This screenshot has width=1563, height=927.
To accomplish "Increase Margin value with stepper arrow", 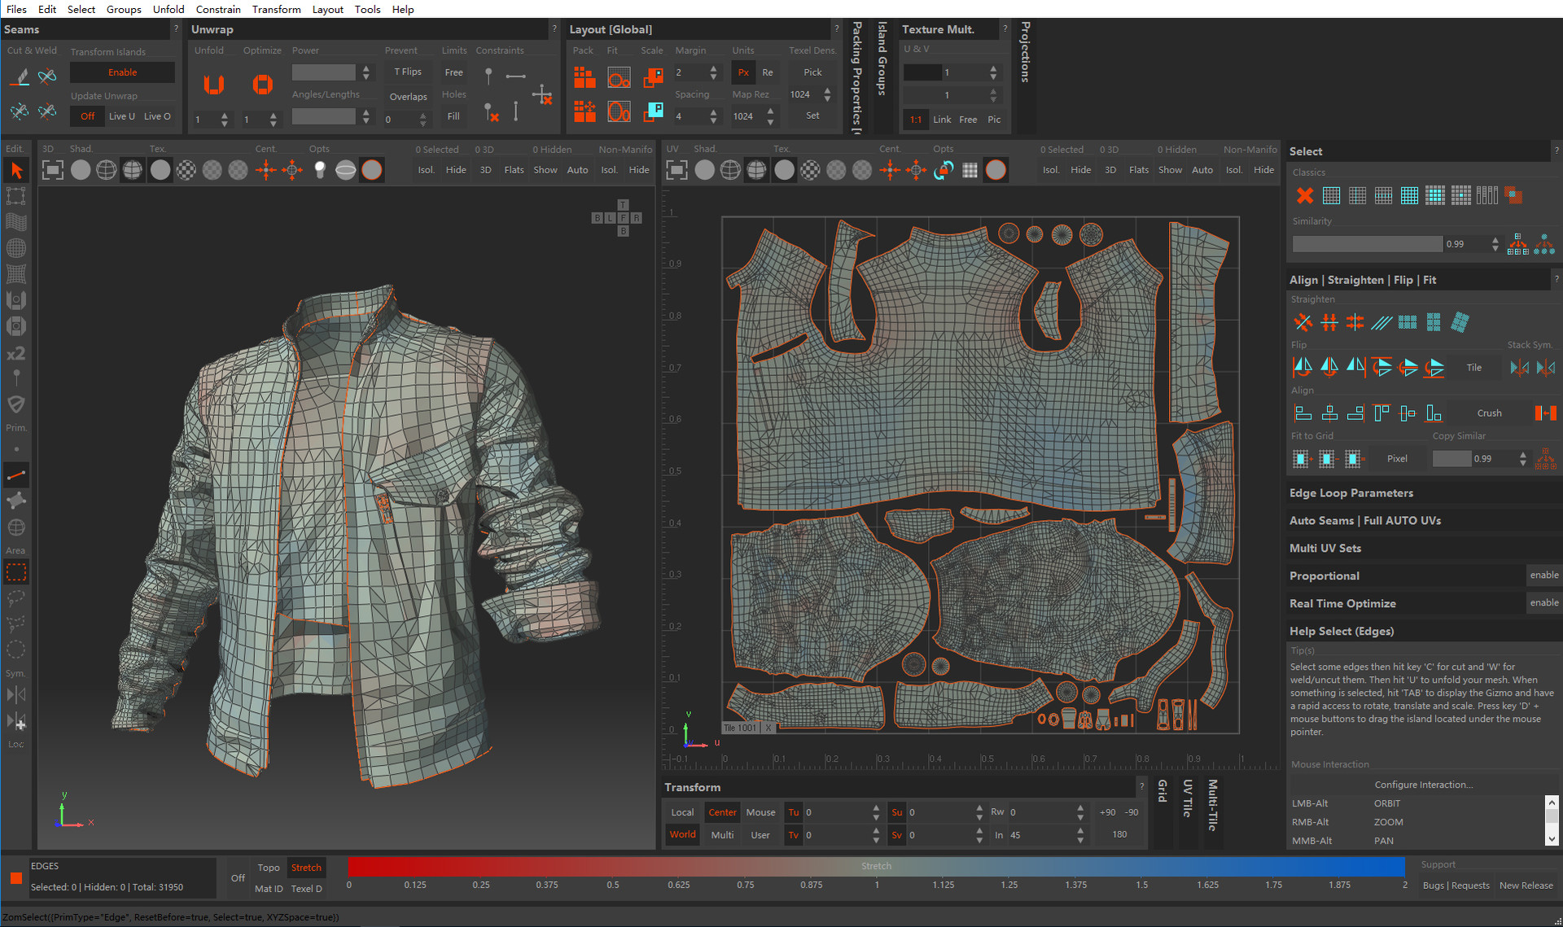I will [x=715, y=68].
